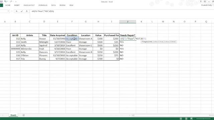Viewport: 214px width, 120px height.
Task: Open the Undo history dropdown arrow
Action: point(7,1)
